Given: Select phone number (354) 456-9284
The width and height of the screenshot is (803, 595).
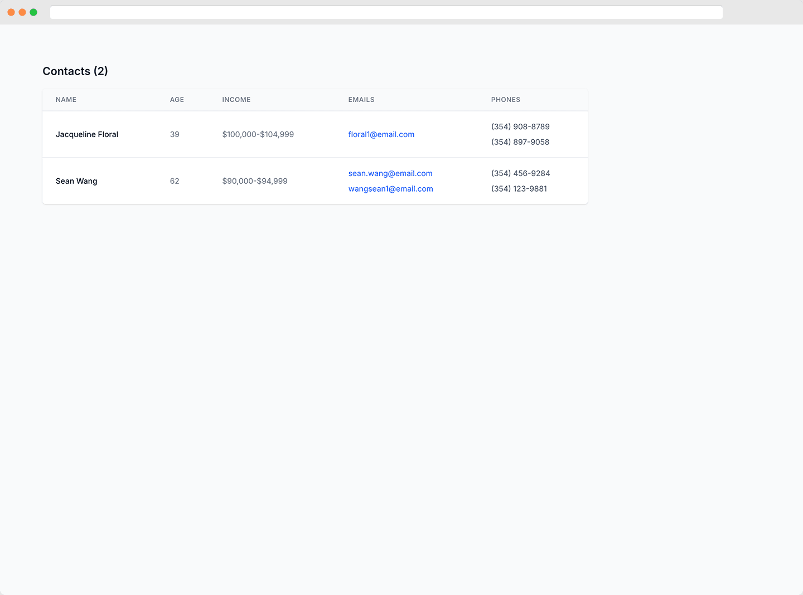Looking at the screenshot, I should tap(520, 173).
